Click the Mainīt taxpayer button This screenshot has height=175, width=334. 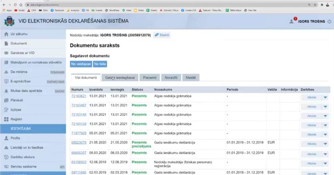(162, 35)
